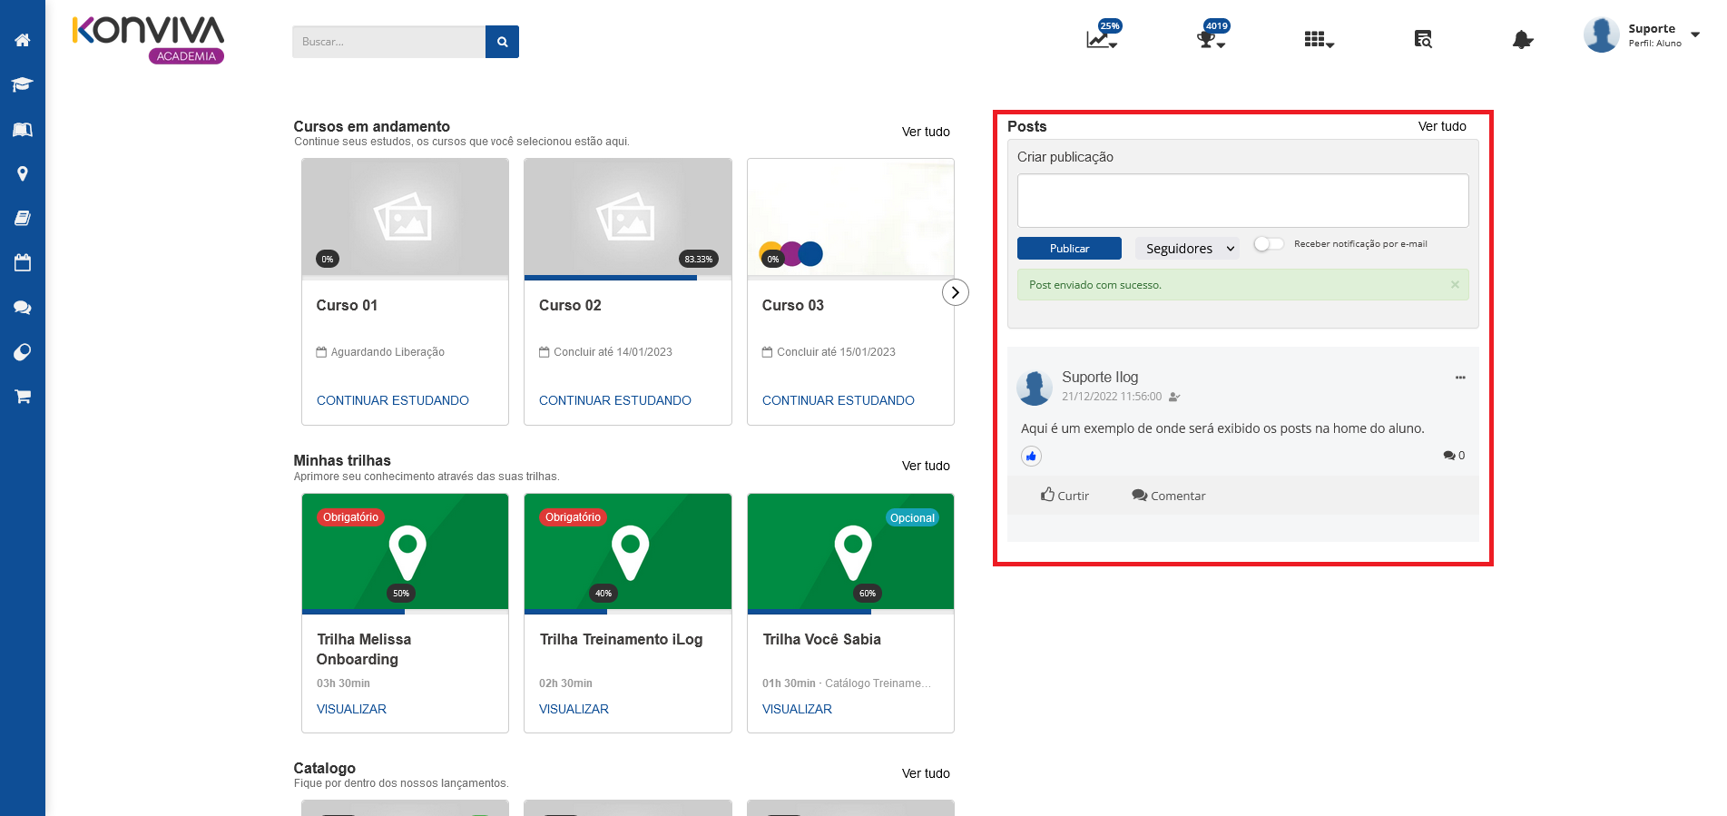
Task: Click the search magnifier button
Action: pos(502,42)
